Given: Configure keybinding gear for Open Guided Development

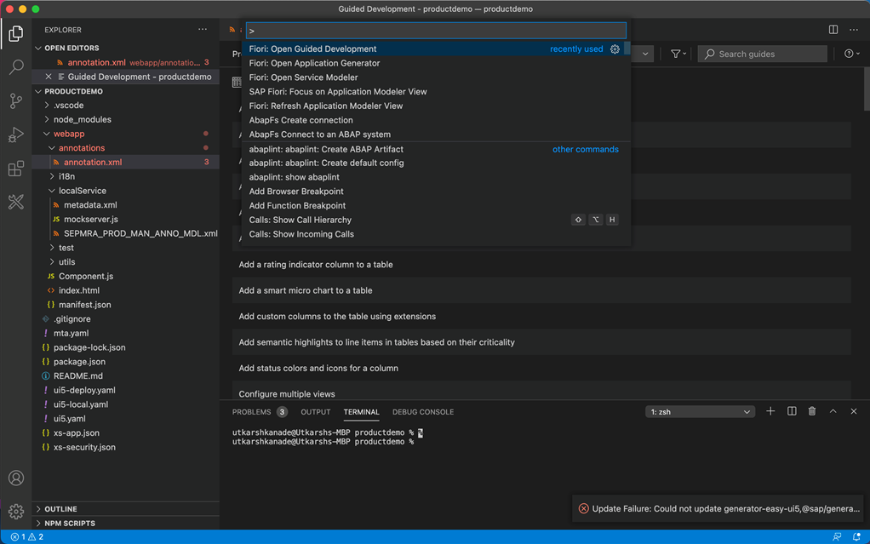Looking at the screenshot, I should [615, 49].
